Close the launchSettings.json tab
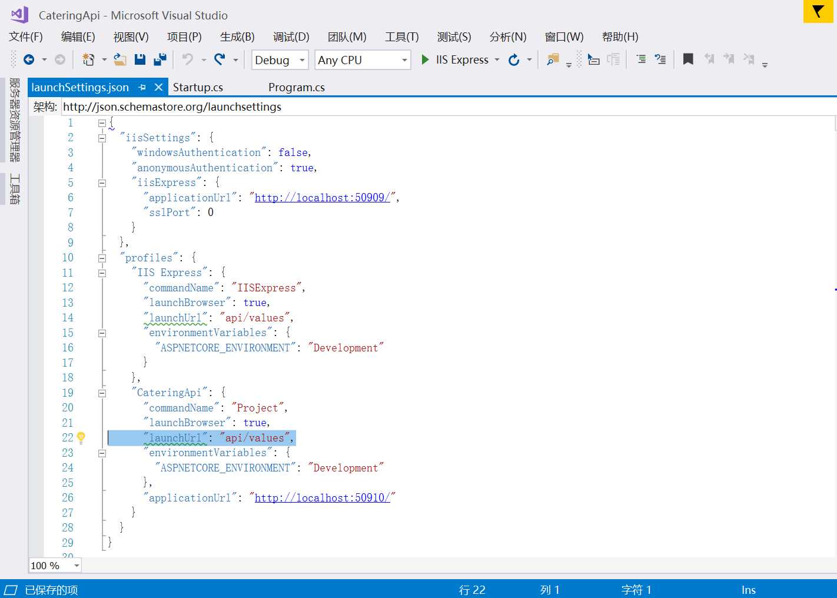This screenshot has height=598, width=837. pyautogui.click(x=158, y=87)
